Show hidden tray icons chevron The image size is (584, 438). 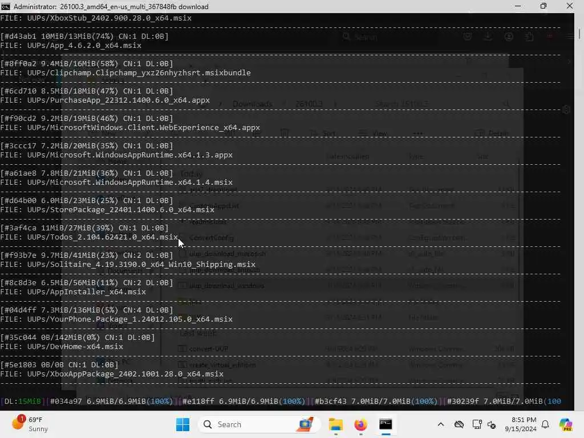(441, 424)
